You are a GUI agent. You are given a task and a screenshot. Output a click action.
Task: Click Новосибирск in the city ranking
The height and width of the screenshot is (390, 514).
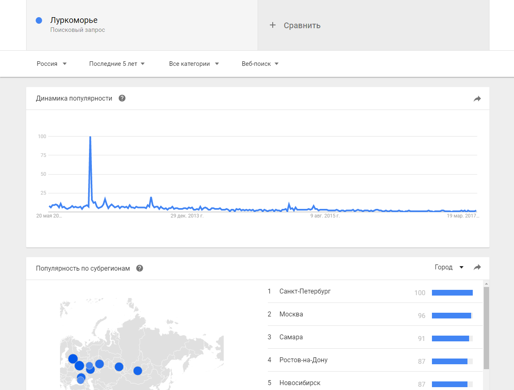point(300,383)
